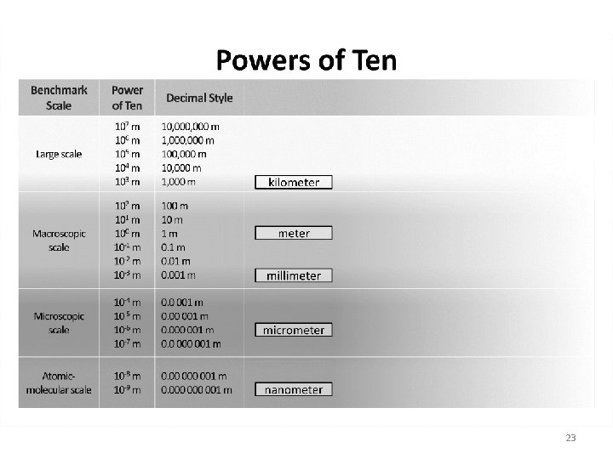The width and height of the screenshot is (613, 459).
Task: Click the power entry beside 1,000 m
Action: [x=127, y=182]
